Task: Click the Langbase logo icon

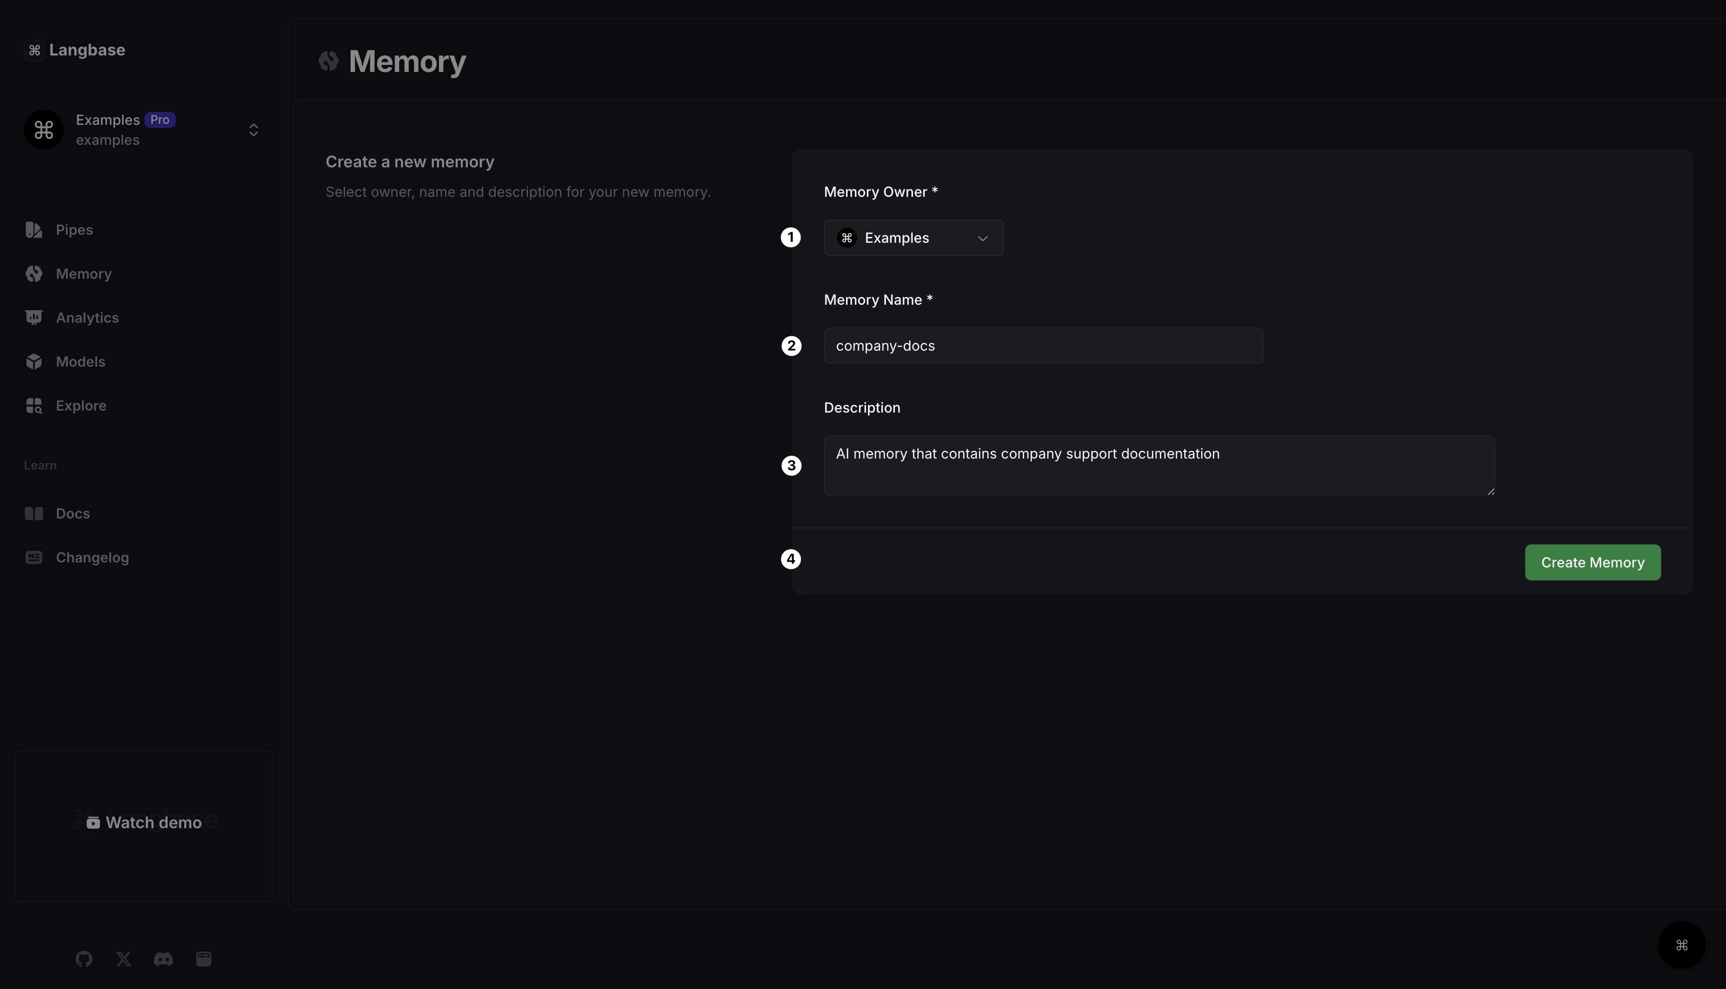Action: (x=34, y=50)
